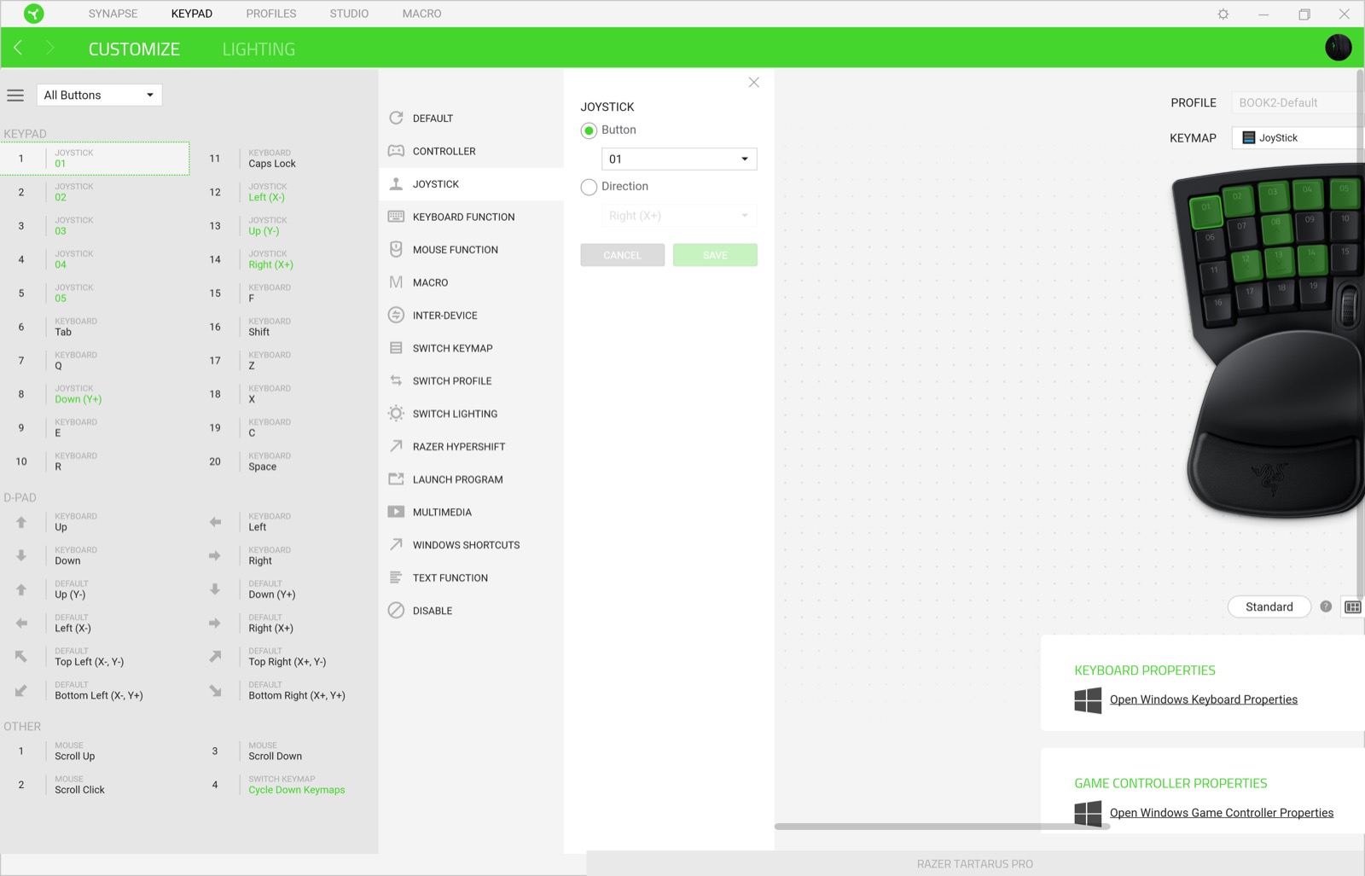Open the Customize subtab
Image resolution: width=1365 pixels, height=876 pixels.
134,49
